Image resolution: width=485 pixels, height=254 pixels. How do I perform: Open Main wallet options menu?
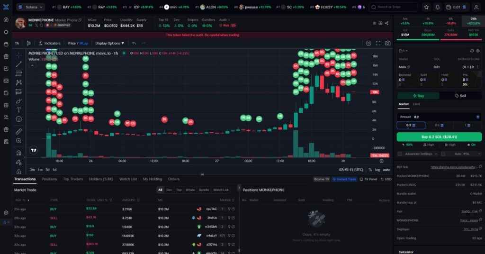477,67
